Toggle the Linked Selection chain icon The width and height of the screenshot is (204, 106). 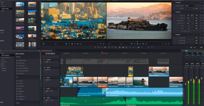(123, 47)
